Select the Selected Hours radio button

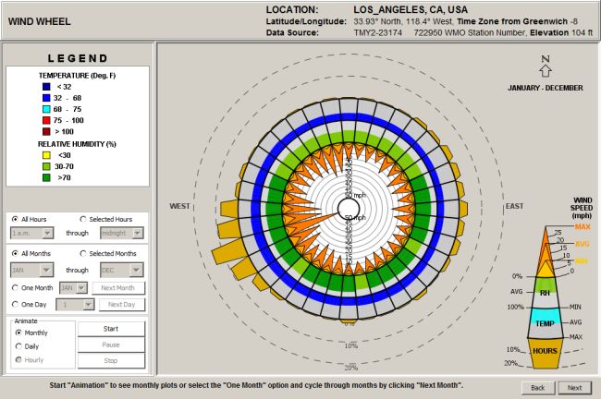[x=83, y=219]
